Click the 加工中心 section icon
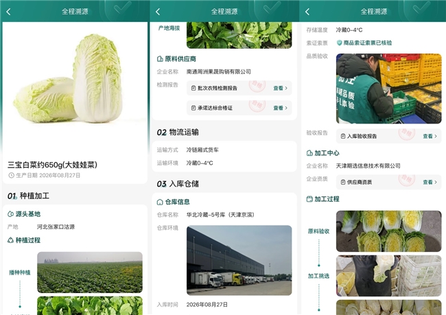 click(309, 153)
